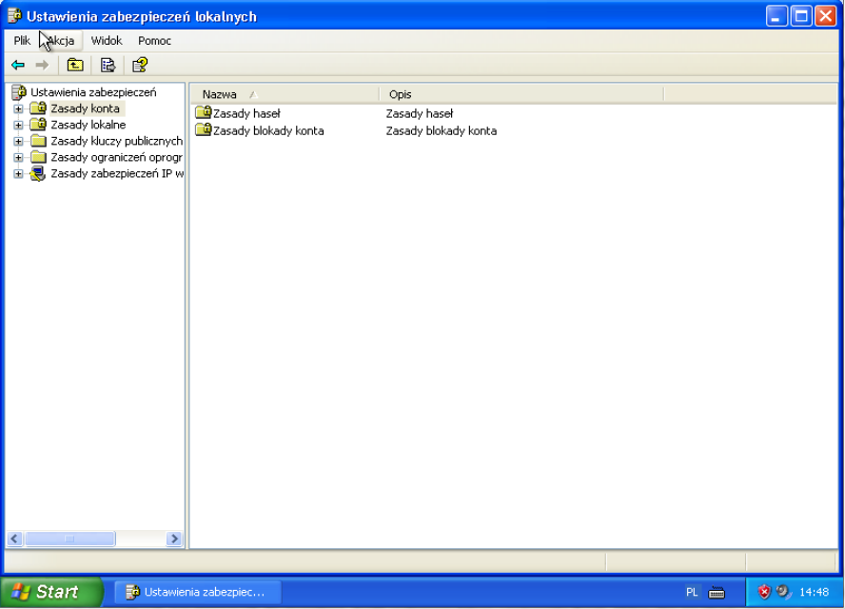
Task: Click the Start button
Action: click(51, 592)
